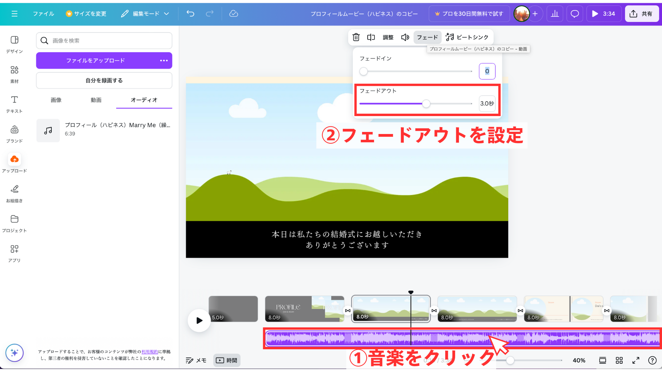The width and height of the screenshot is (662, 372).
Task: Open the grid view icon
Action: 619,360
